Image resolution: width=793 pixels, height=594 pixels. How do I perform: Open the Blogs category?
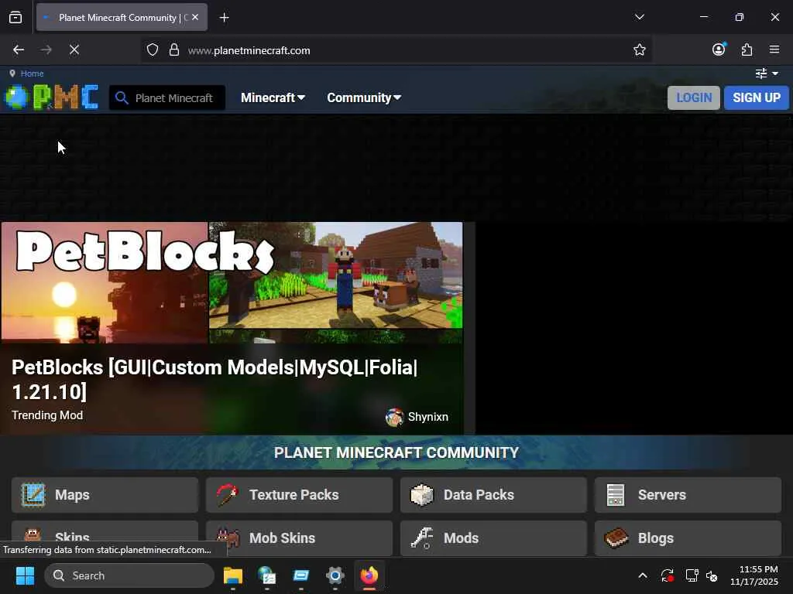(688, 538)
